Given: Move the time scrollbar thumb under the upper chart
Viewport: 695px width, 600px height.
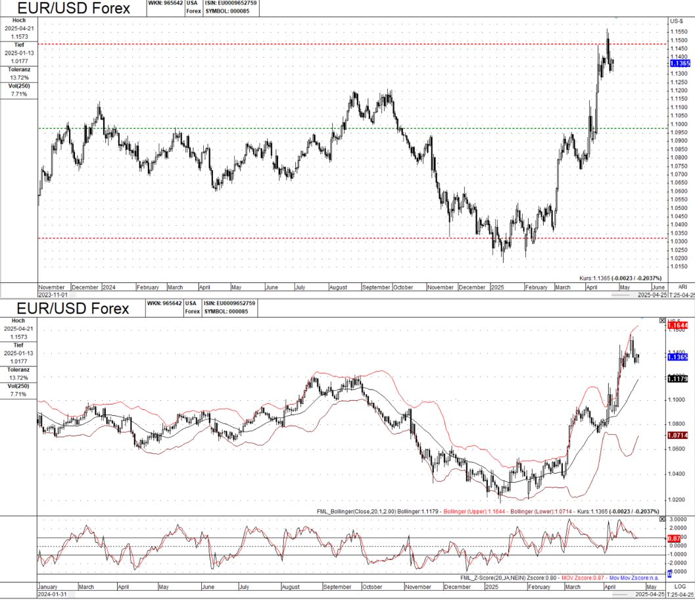Looking at the screenshot, I should click(621, 295).
